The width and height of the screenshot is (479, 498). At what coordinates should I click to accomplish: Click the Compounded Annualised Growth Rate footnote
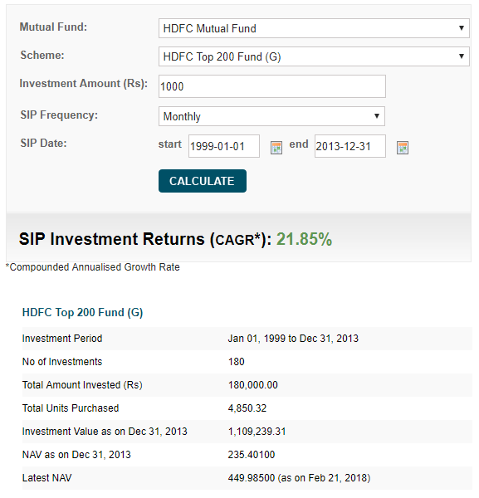(x=93, y=267)
